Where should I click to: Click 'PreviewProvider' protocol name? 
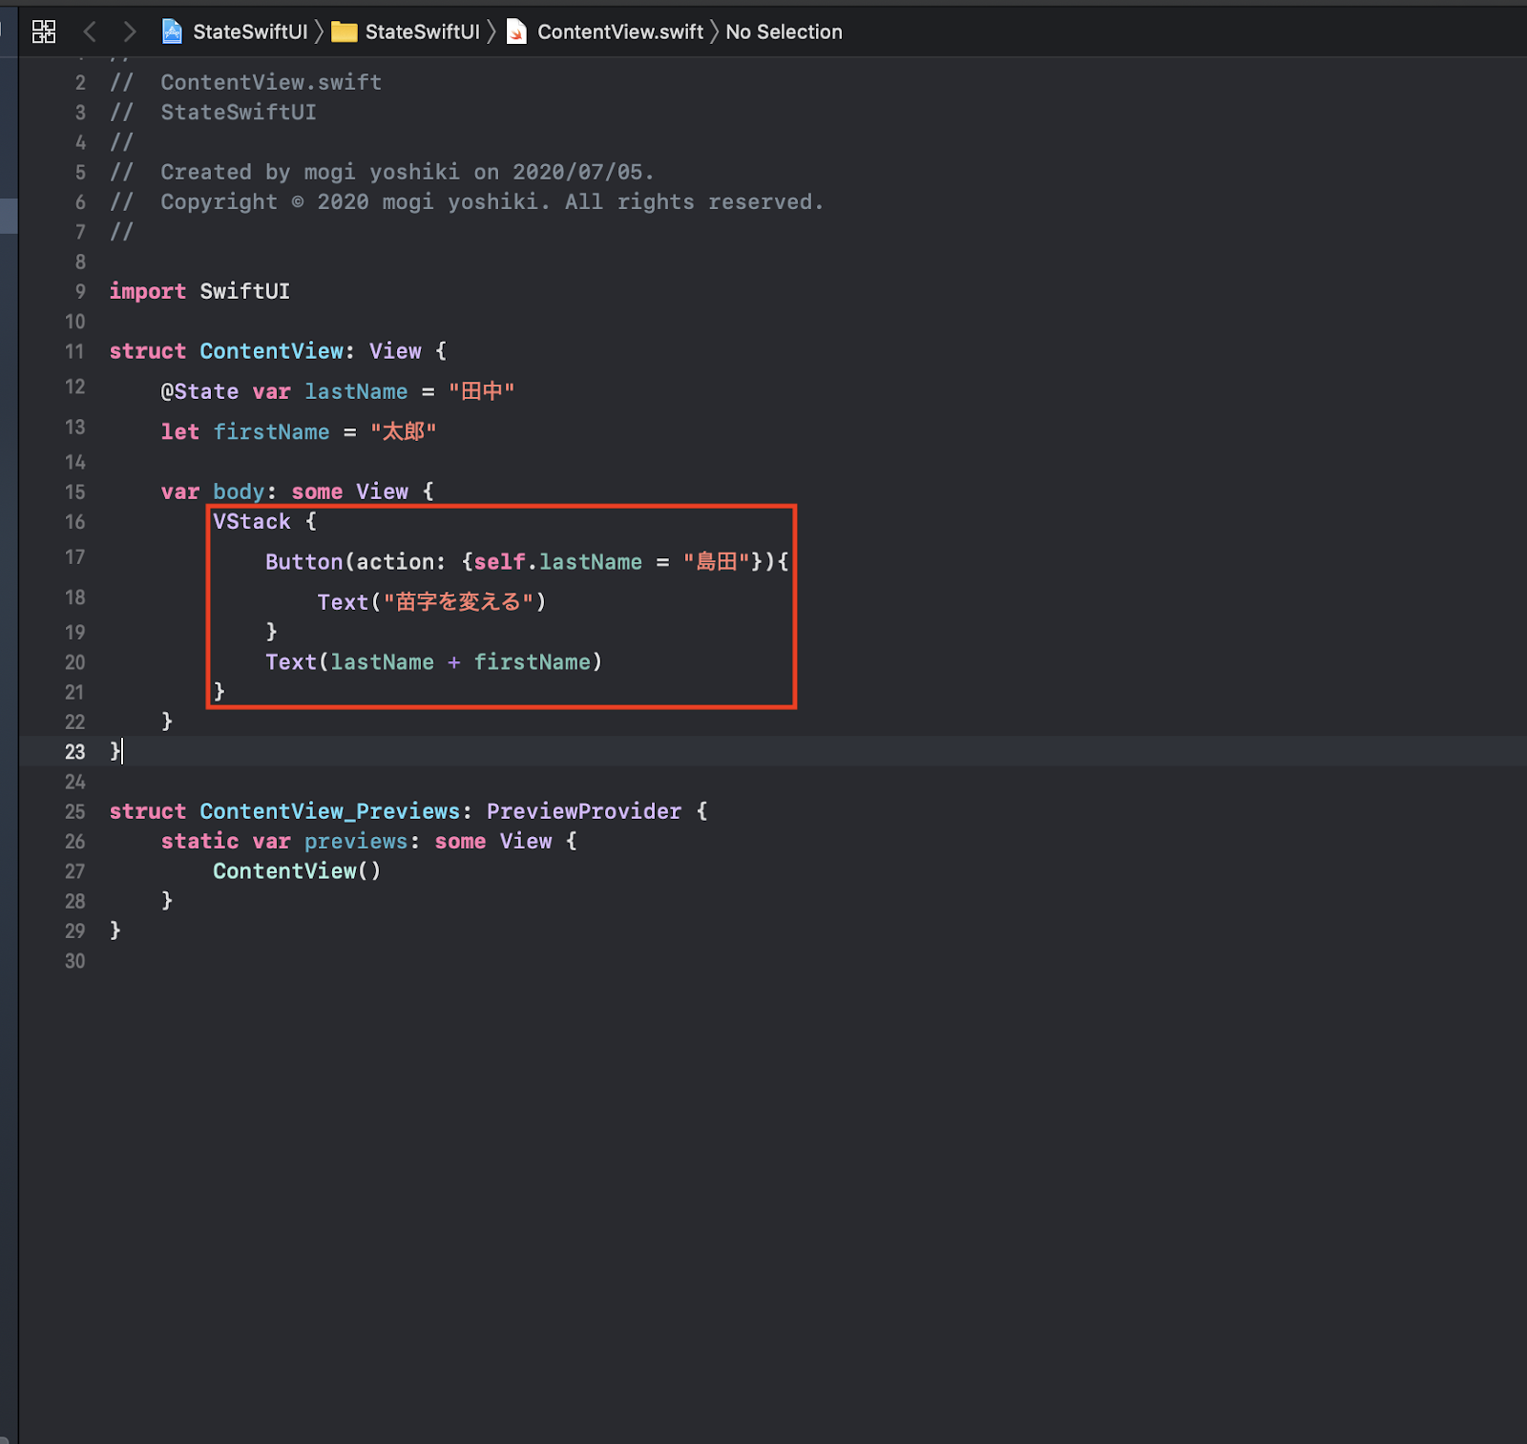(x=584, y=811)
